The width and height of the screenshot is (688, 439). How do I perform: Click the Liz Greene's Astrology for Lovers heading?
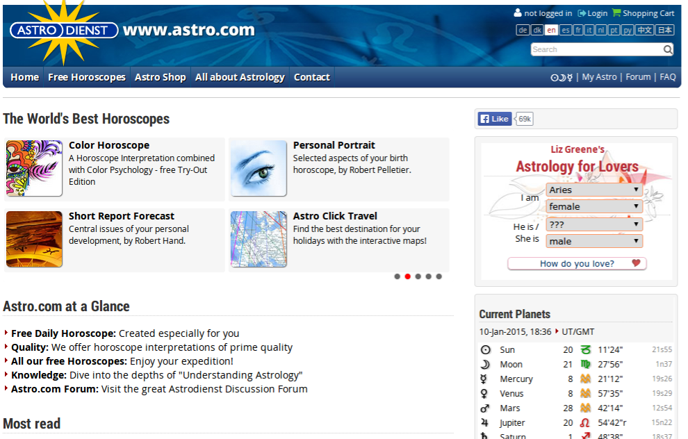(x=577, y=160)
